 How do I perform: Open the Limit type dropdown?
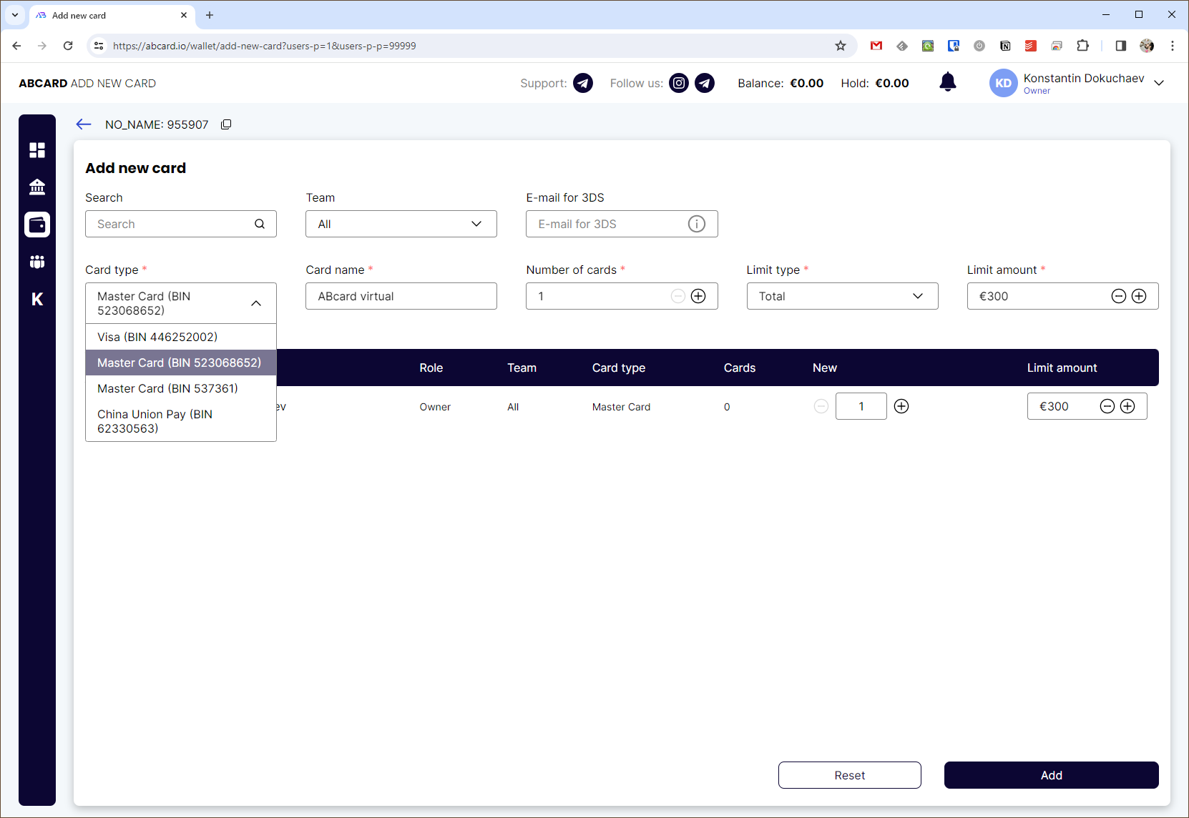click(x=843, y=296)
